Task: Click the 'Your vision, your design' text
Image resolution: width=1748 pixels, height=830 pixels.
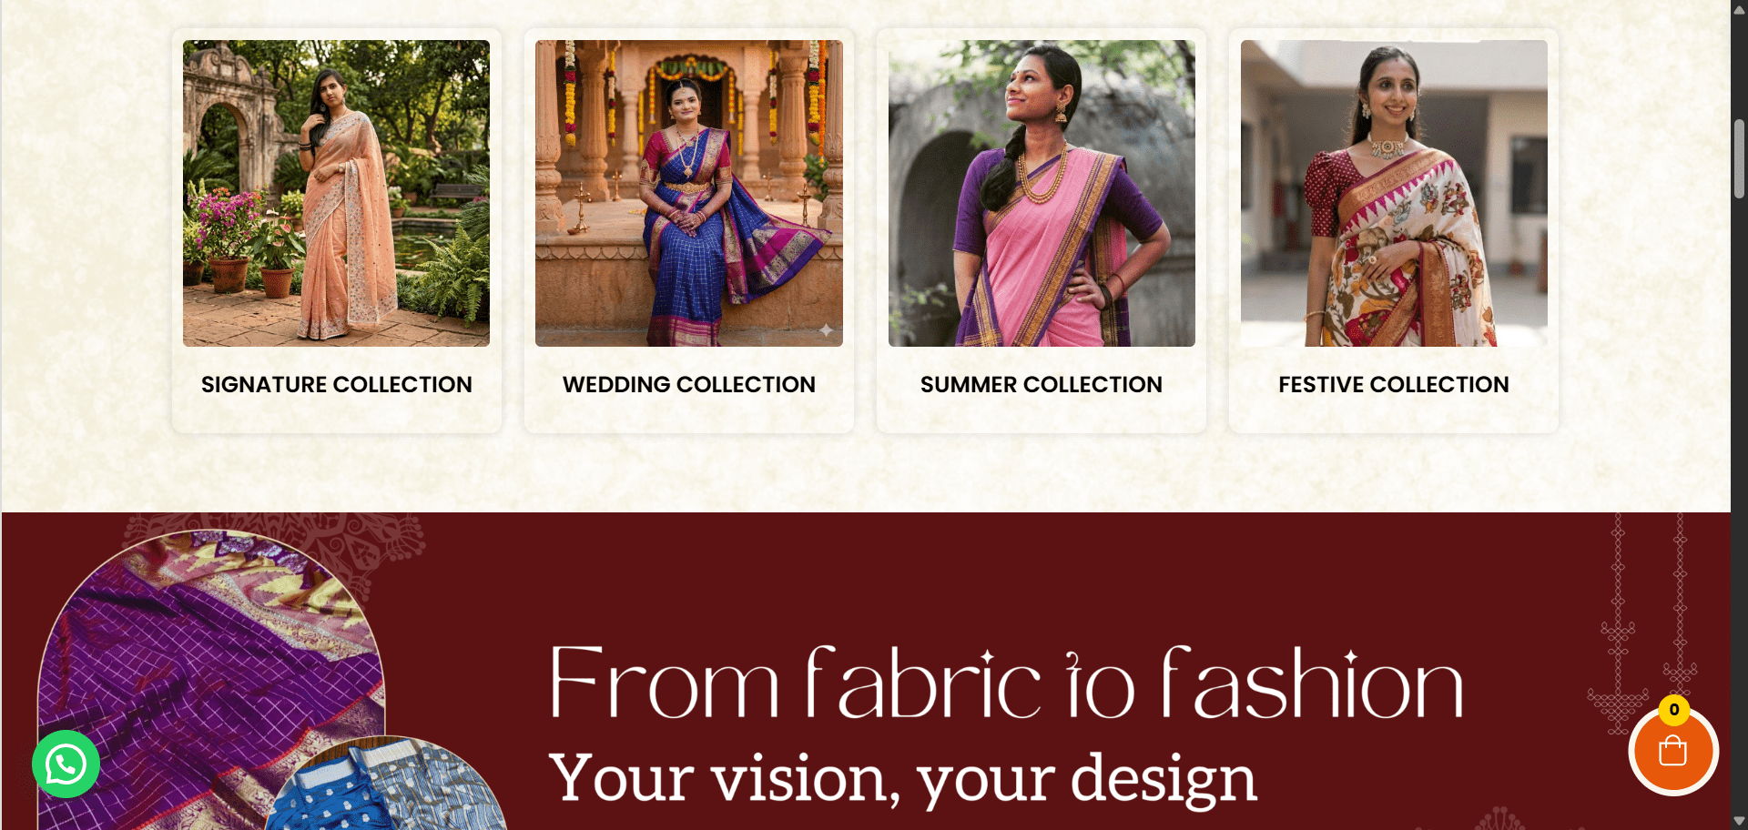Action: point(902,779)
